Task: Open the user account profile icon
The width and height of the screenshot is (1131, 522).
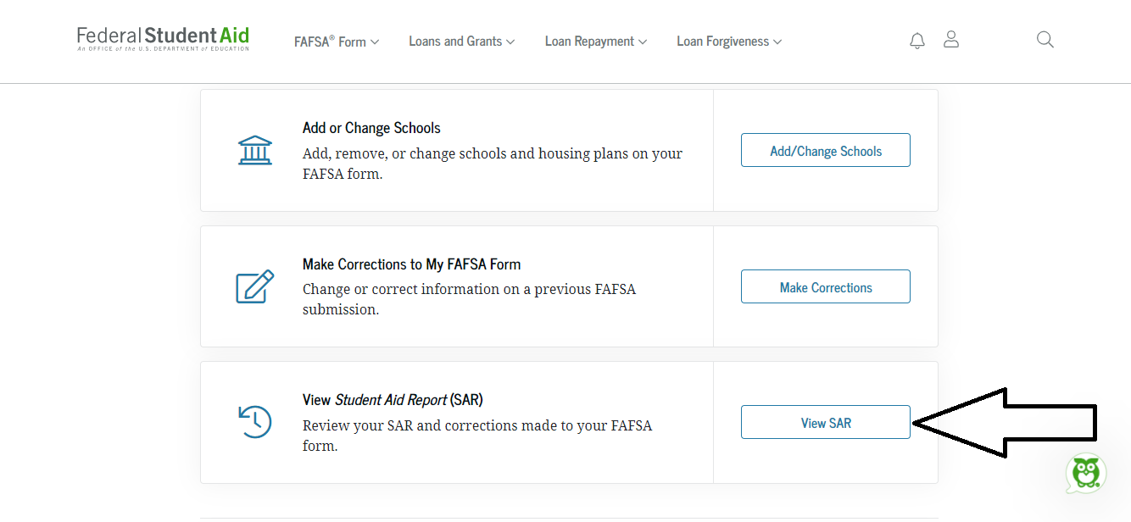Action: pos(951,40)
